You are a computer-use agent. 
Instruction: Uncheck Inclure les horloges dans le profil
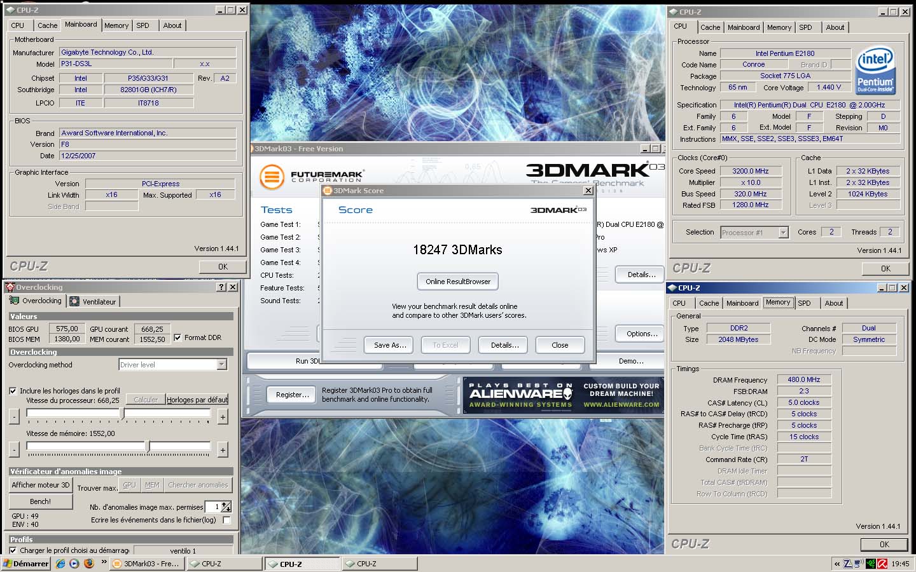tap(13, 391)
